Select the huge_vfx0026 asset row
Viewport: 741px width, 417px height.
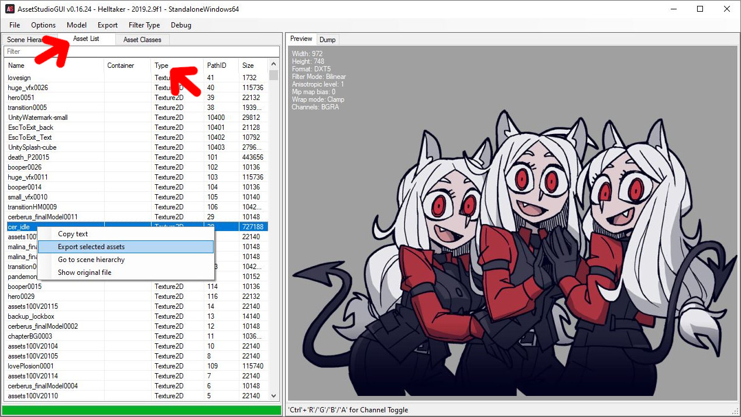[136, 88]
